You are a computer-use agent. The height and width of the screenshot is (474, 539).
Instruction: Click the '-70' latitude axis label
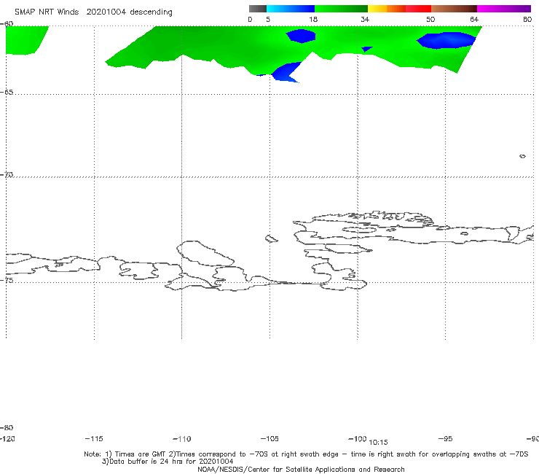[7, 175]
